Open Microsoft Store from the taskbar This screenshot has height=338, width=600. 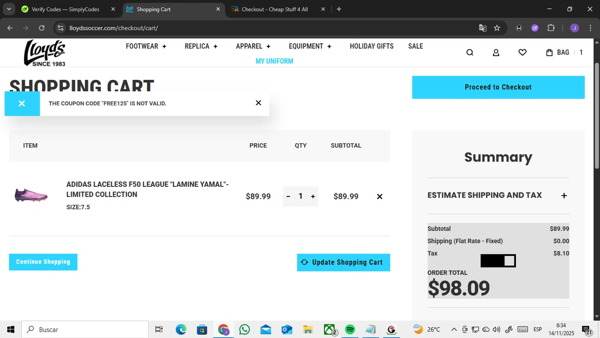(202, 330)
